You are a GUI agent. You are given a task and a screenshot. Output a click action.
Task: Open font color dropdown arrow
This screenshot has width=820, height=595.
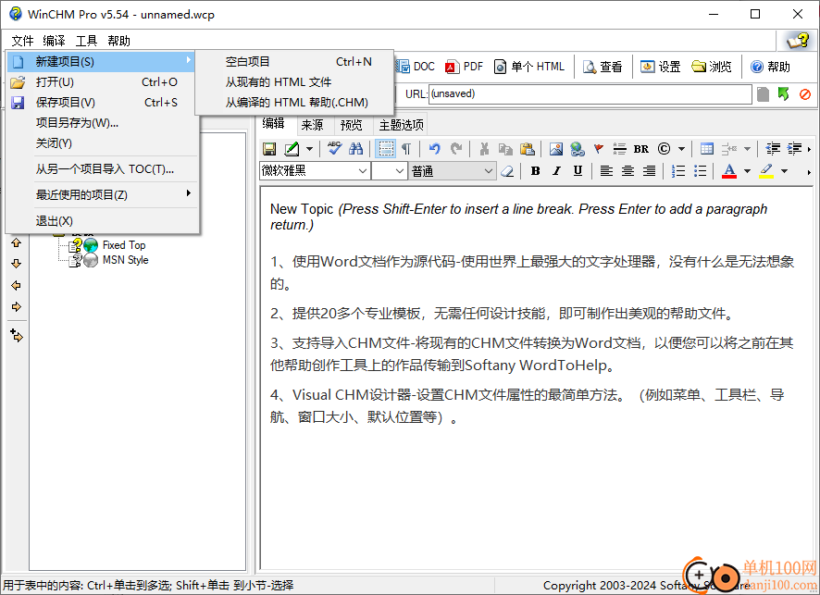(x=747, y=171)
